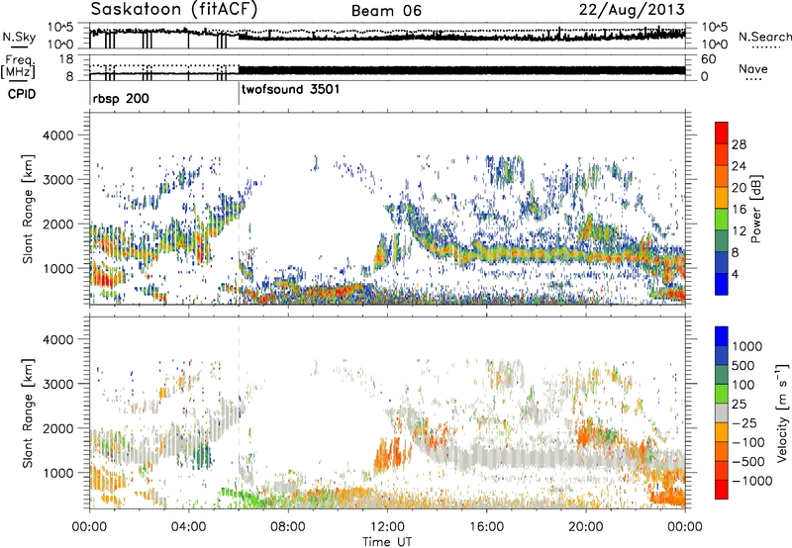792x548 pixels.
Task: Select the "Freq. [MHz]" axis label
Action: [x=19, y=66]
